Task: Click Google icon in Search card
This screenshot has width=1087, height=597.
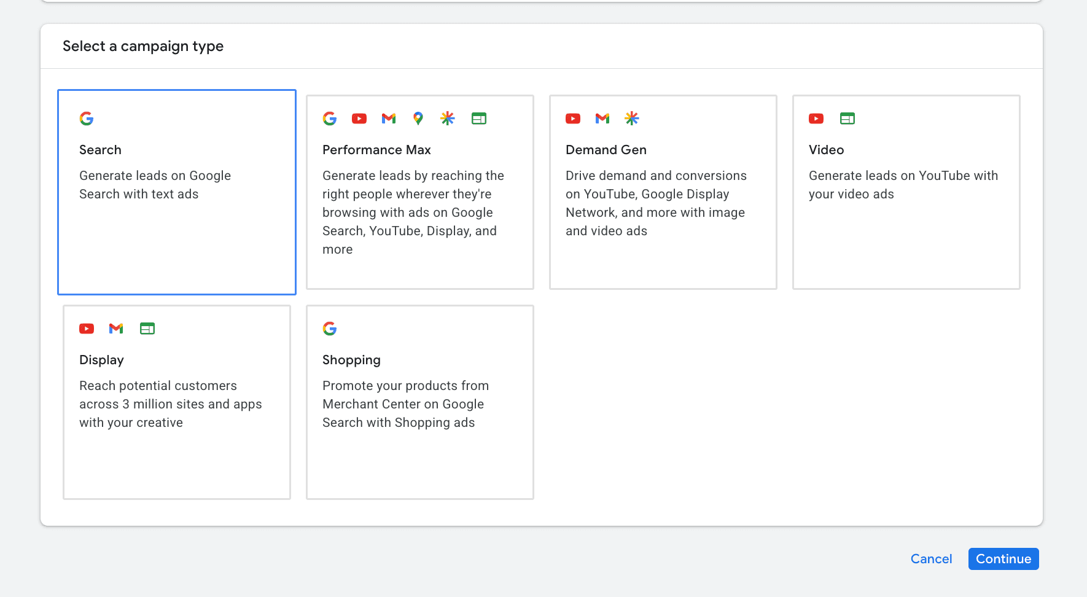Action: click(x=87, y=119)
